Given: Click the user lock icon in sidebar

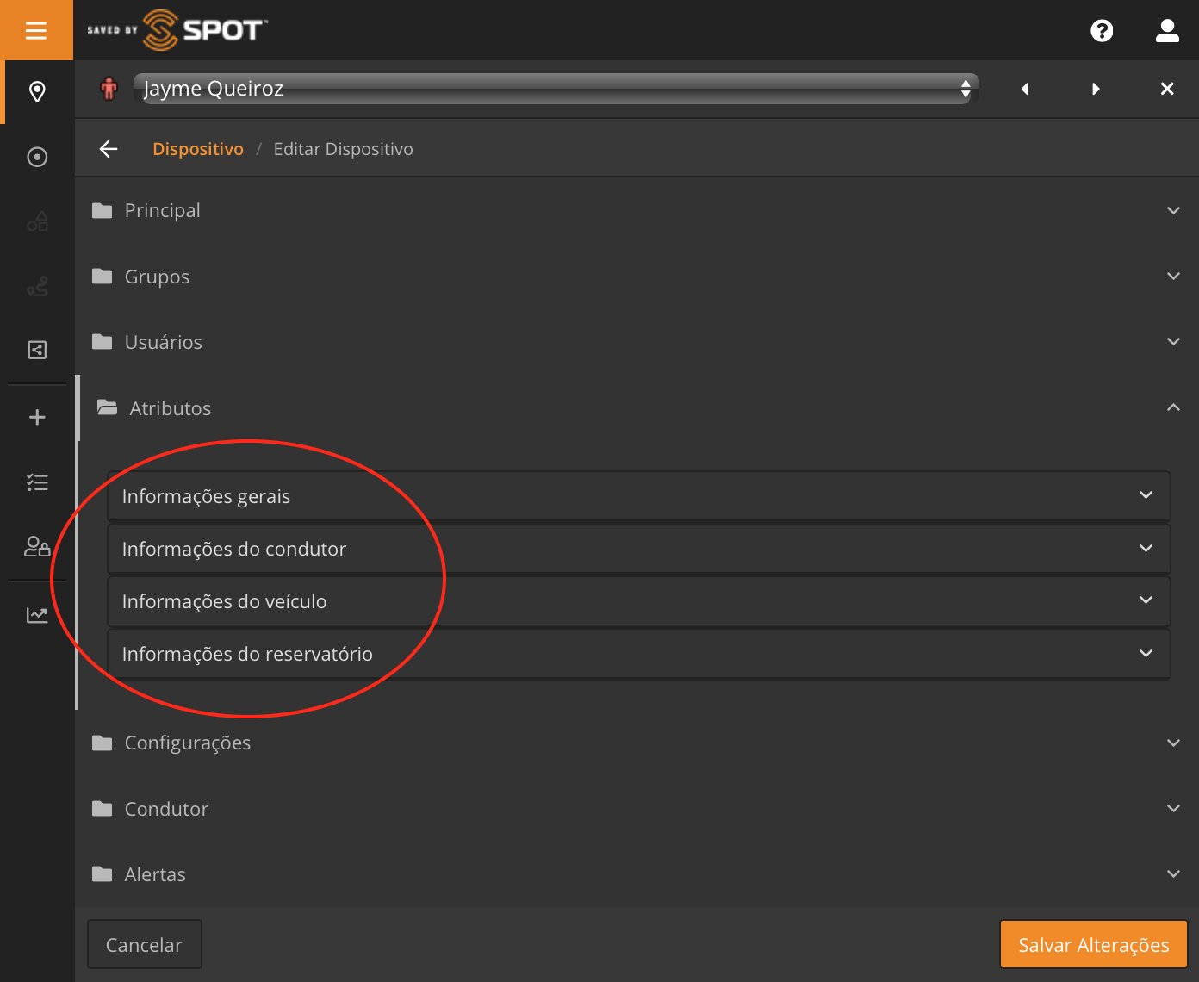Looking at the screenshot, I should [37, 547].
